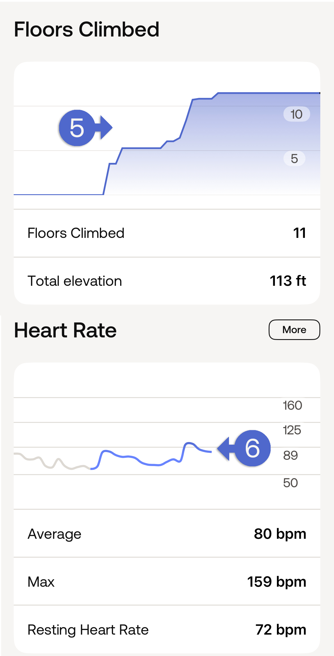Viewport: 334px width, 656px height.
Task: Click the Heart Rate section heading
Action: [x=65, y=330]
